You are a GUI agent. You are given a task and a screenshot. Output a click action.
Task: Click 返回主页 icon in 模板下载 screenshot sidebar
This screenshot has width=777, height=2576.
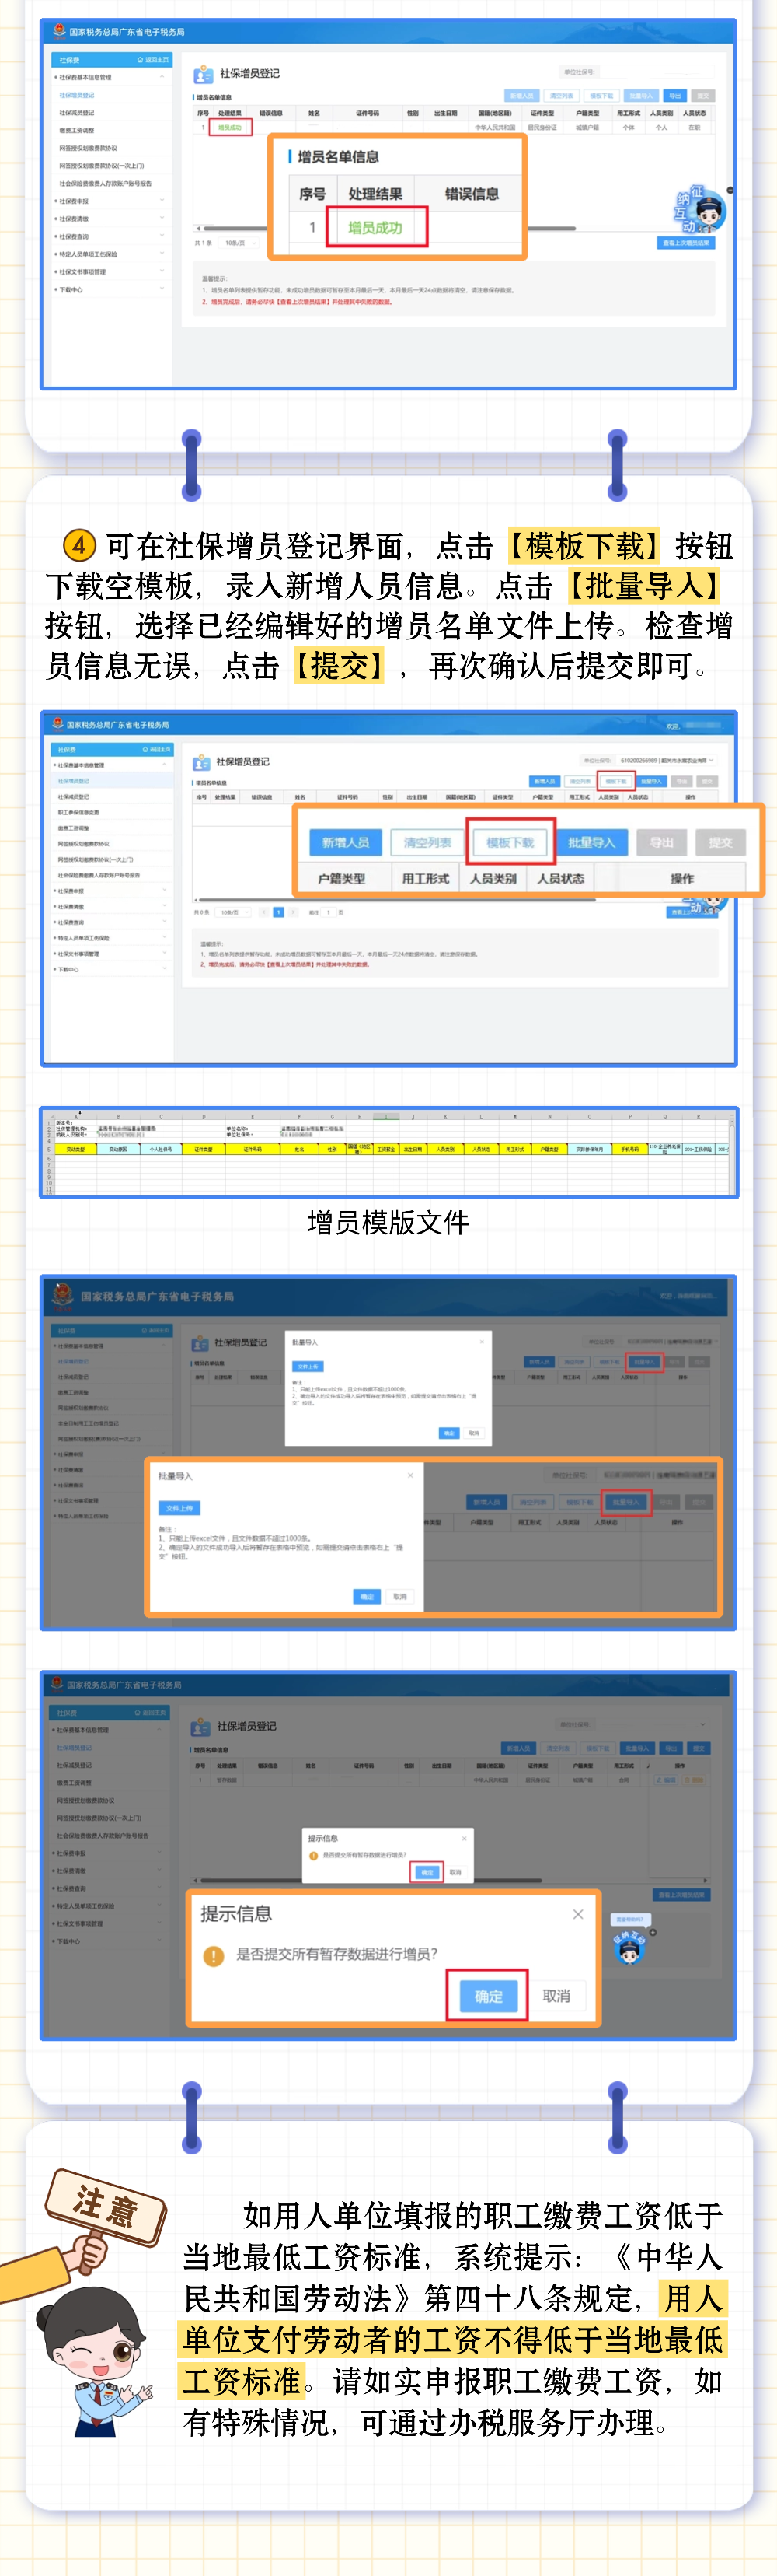coord(146,749)
